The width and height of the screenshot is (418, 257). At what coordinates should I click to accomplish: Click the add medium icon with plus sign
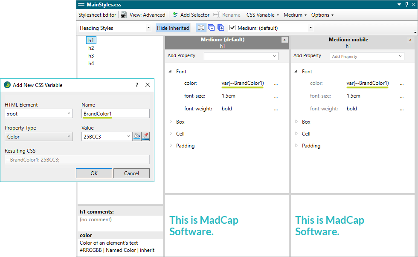pyautogui.click(x=221, y=28)
